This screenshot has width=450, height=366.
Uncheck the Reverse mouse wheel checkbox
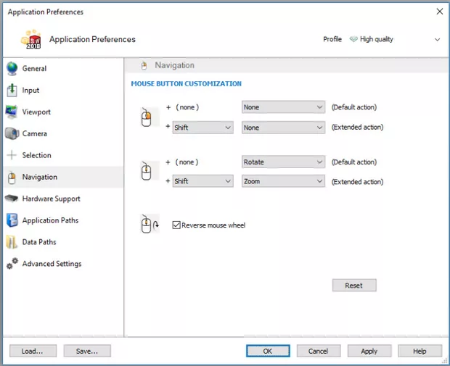[x=176, y=225]
